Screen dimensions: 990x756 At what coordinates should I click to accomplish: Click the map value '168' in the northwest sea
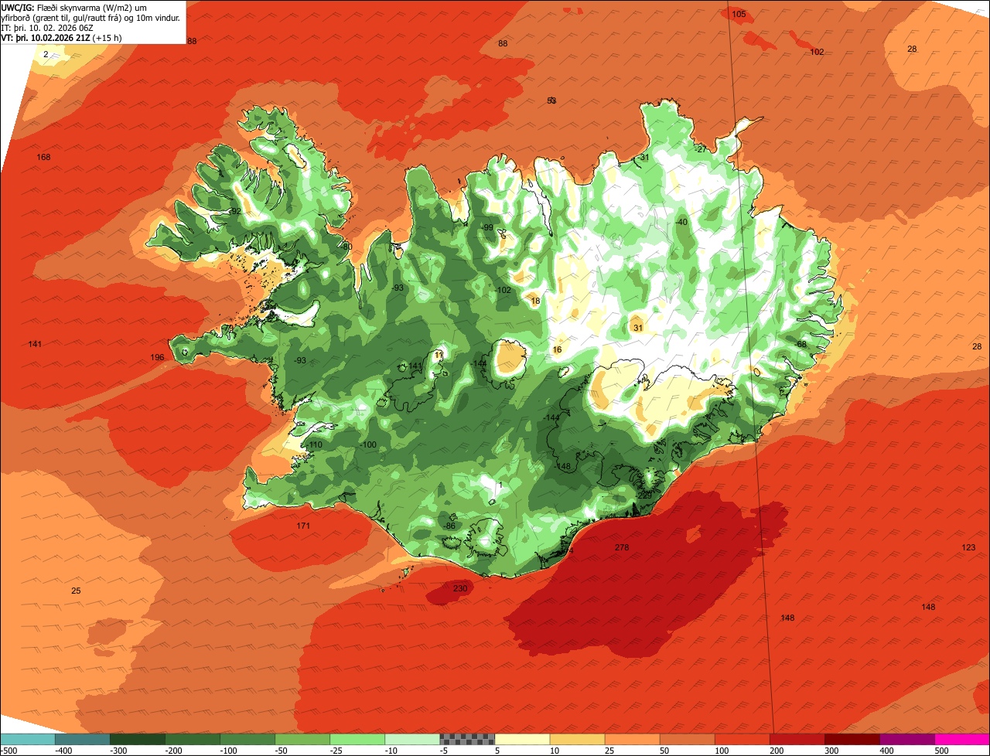43,157
